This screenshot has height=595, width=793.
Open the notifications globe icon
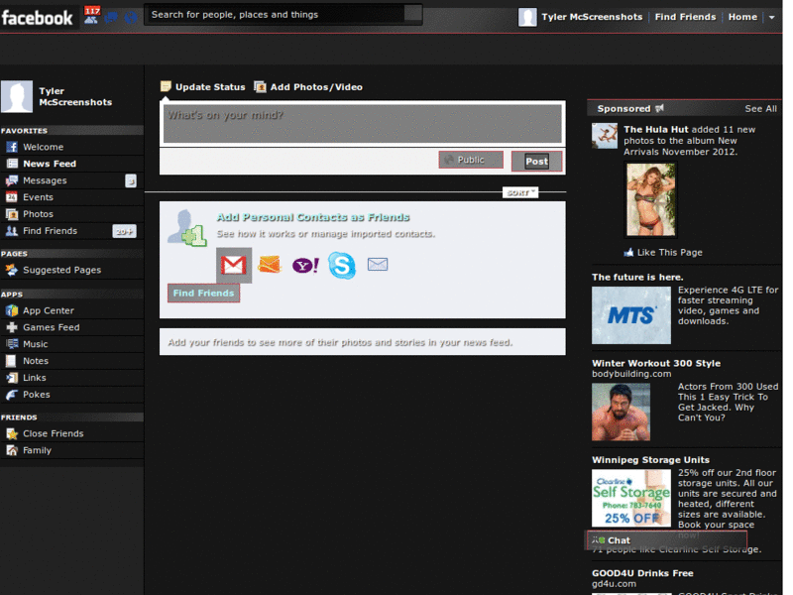coord(131,18)
